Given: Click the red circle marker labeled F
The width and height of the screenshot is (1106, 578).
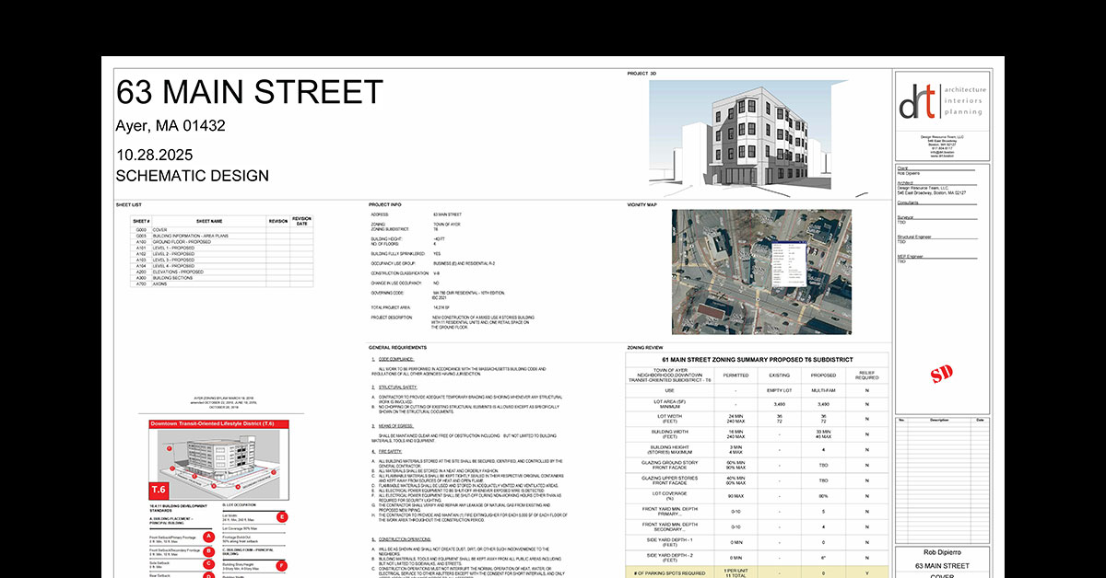Looking at the screenshot, I should point(282,565).
